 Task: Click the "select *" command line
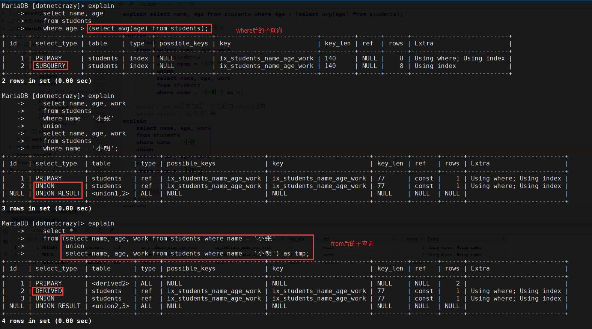tap(58, 231)
